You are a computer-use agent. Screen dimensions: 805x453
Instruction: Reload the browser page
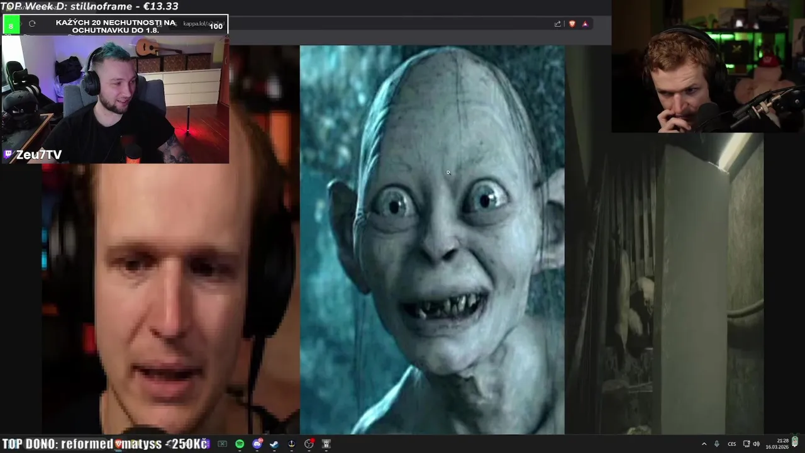32,24
